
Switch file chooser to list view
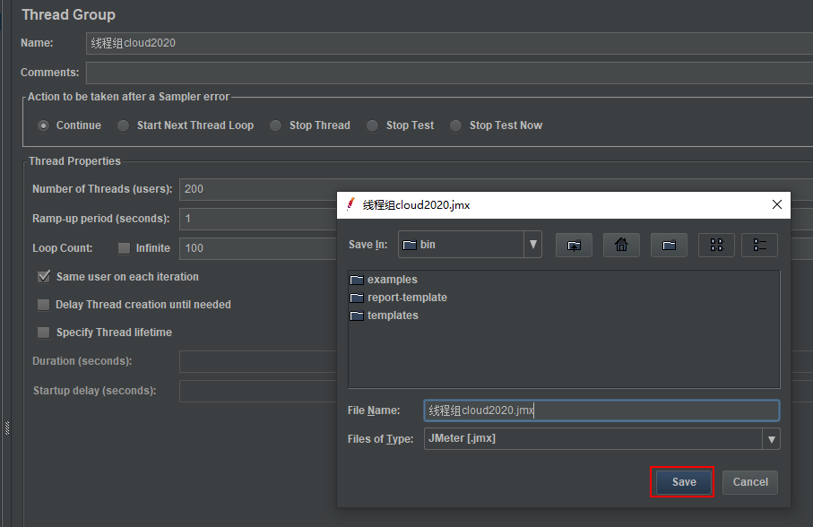(716, 245)
